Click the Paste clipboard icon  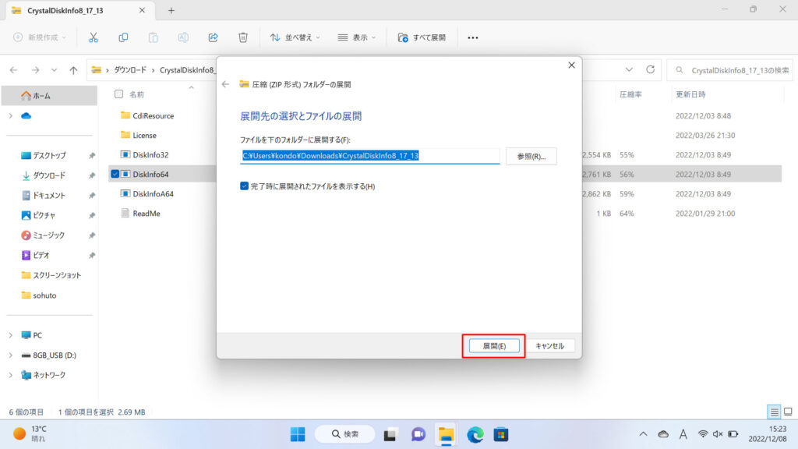point(154,37)
